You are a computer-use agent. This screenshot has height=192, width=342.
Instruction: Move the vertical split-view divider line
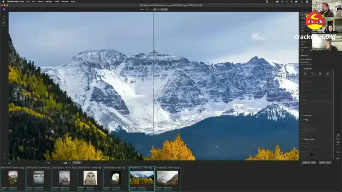click(153, 86)
